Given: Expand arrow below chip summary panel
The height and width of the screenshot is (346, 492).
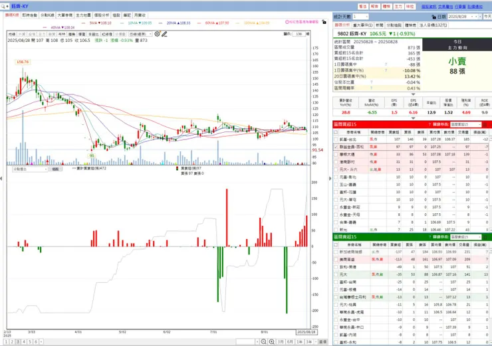Looking at the screenshot, I should tap(413, 94).
